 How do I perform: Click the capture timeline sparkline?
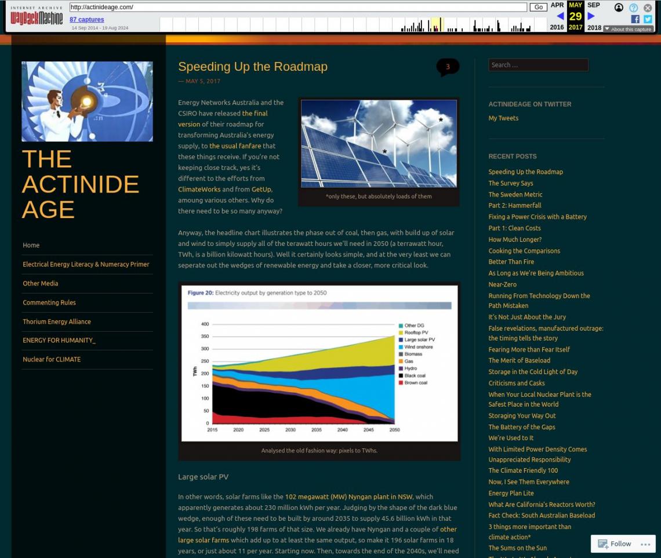pos(353,24)
